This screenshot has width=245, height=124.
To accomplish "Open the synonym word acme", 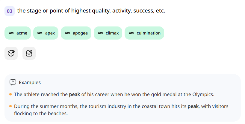I will 22,33.
